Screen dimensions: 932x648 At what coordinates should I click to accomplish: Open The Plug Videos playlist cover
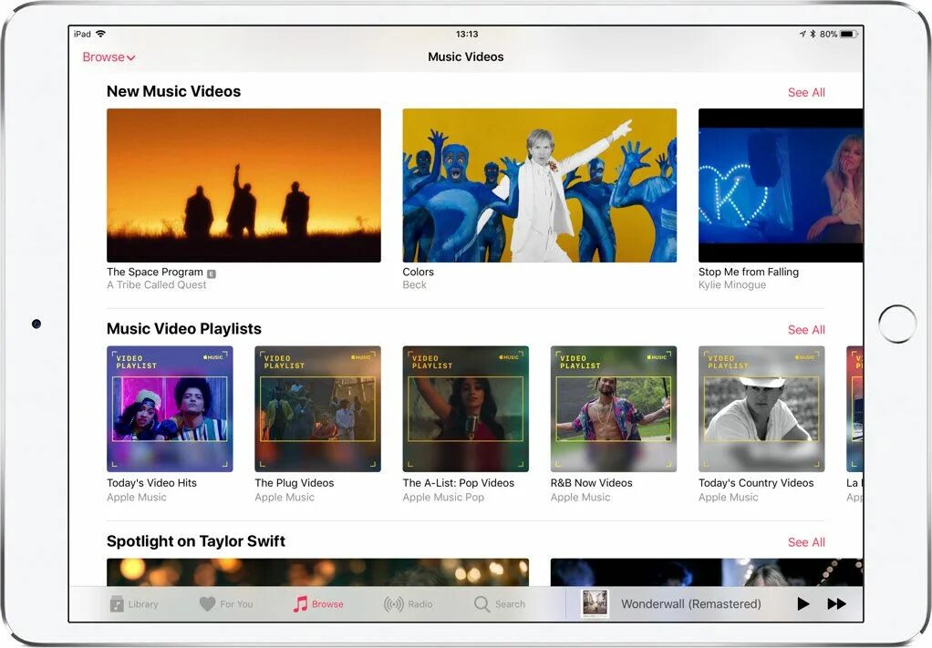318,408
